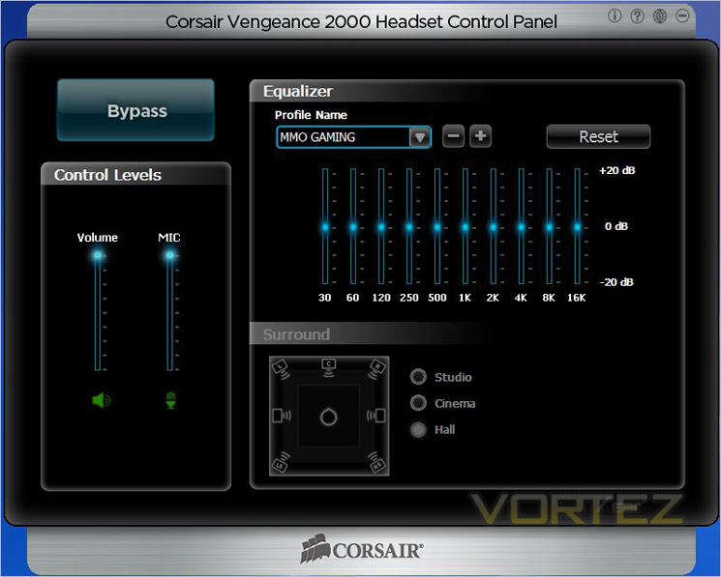Click the MMO GAMING profile name field
721x577 pixels.
click(x=344, y=137)
